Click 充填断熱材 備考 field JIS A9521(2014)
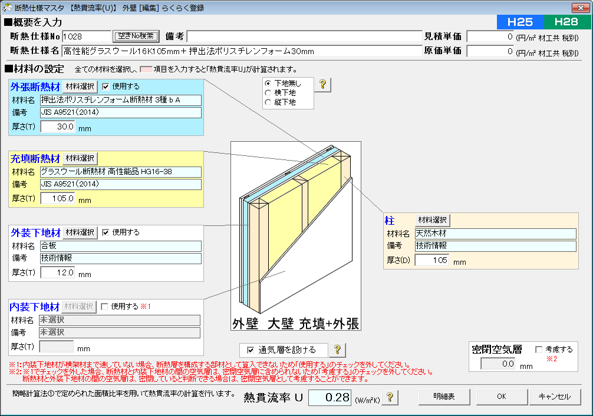 pos(121,184)
